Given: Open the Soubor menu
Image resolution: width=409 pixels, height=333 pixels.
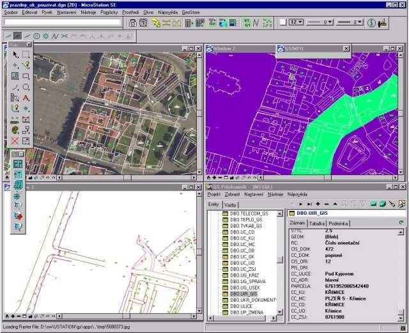Looking at the screenshot, I should click(11, 12).
